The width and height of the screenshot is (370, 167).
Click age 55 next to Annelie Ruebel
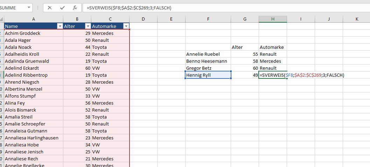pos(245,54)
